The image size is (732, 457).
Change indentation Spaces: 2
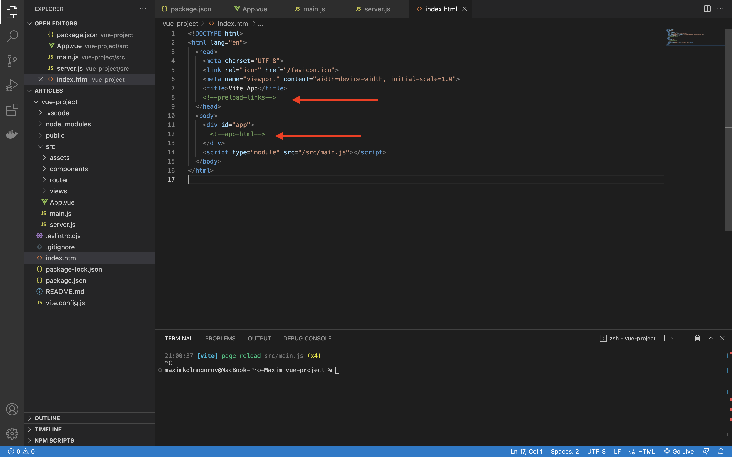565,452
